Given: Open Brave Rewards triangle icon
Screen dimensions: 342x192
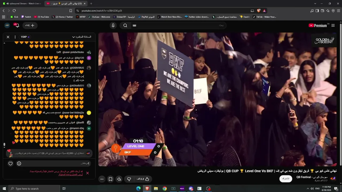Looking at the screenshot, I should tap(264, 11).
